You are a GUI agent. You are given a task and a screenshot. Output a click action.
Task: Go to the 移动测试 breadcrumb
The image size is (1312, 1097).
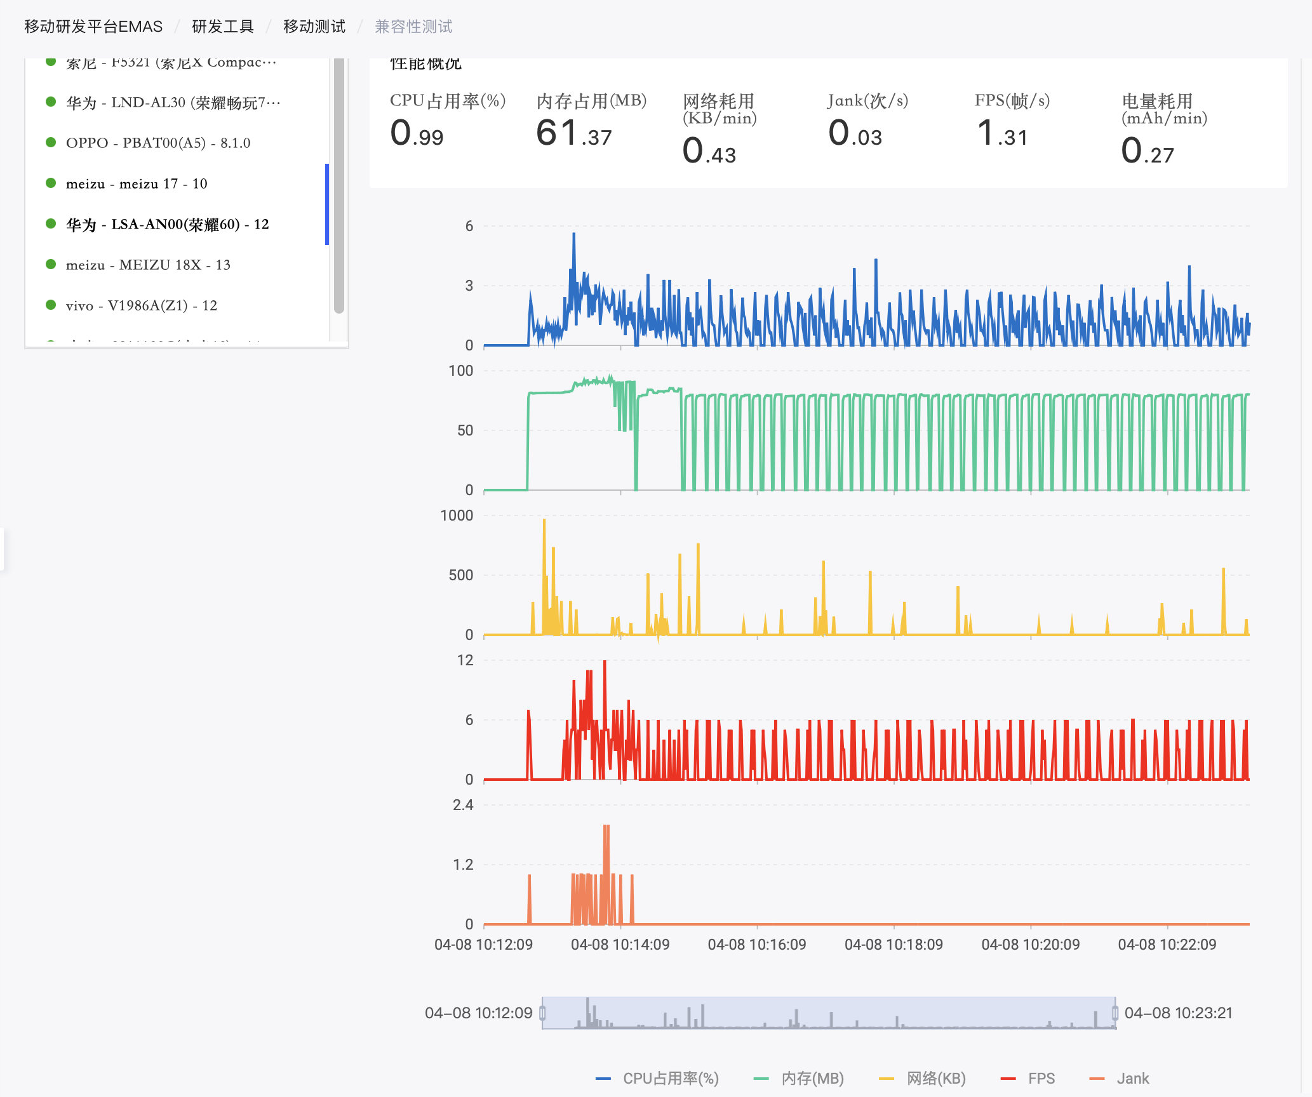pyautogui.click(x=314, y=27)
